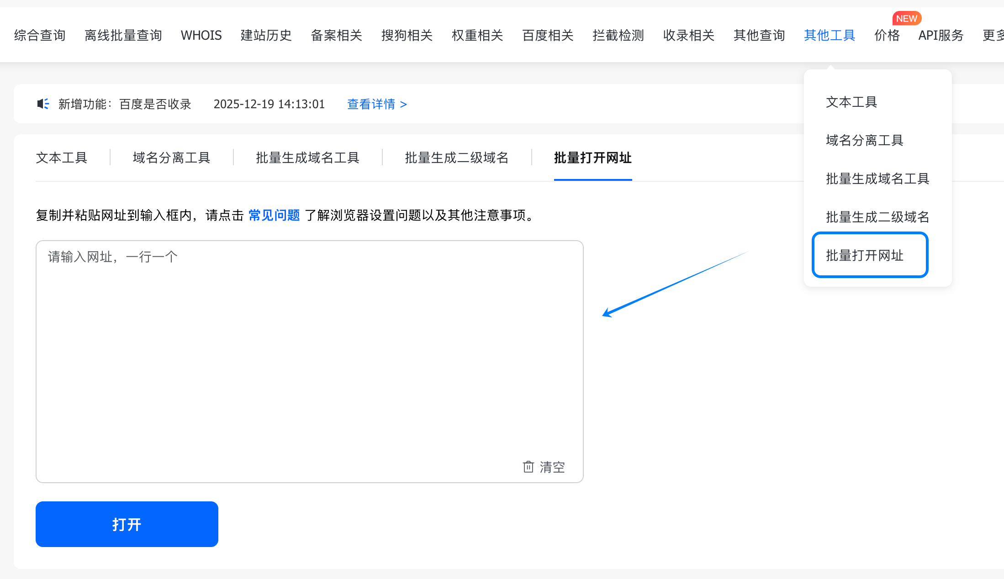This screenshot has width=1004, height=579.
Task: Select 批量打开网址 in dropdown menu
Action: 865,255
